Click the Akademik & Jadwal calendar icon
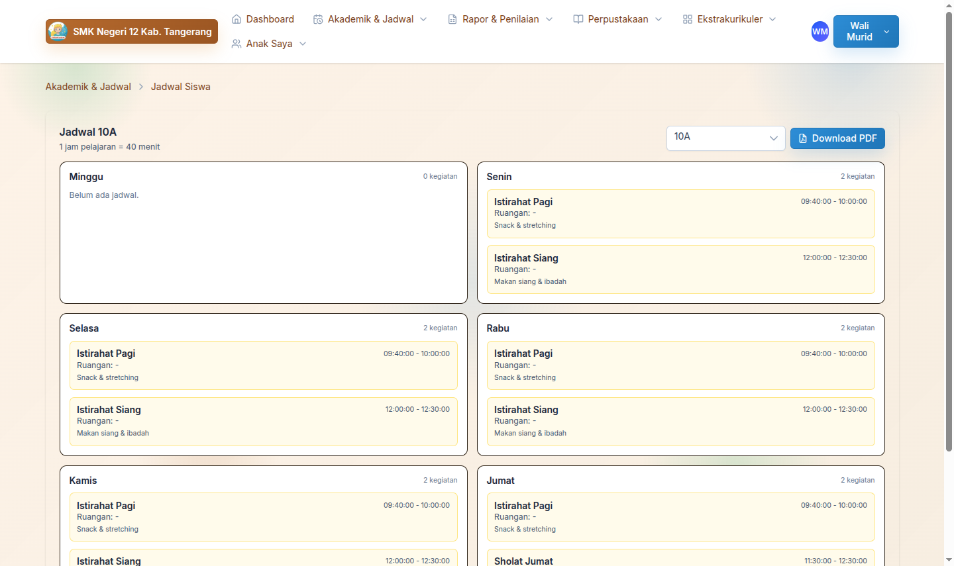This screenshot has height=566, width=954. pyautogui.click(x=318, y=19)
